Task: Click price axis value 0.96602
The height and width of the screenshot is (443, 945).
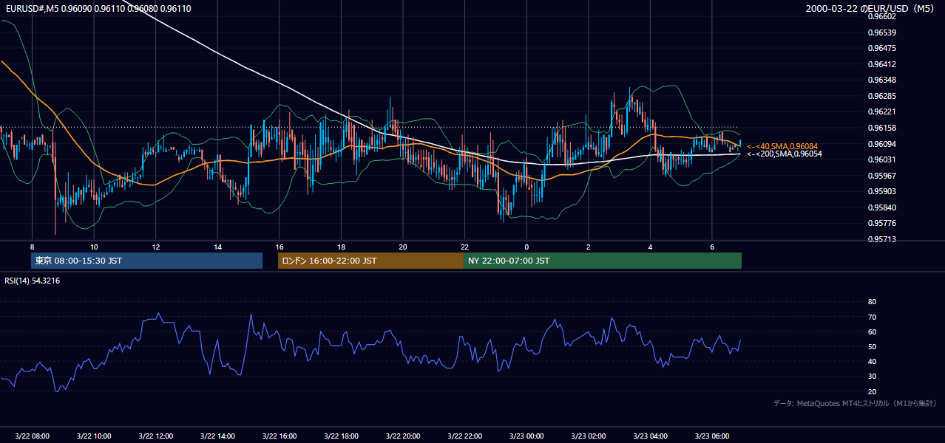Action: [881, 16]
